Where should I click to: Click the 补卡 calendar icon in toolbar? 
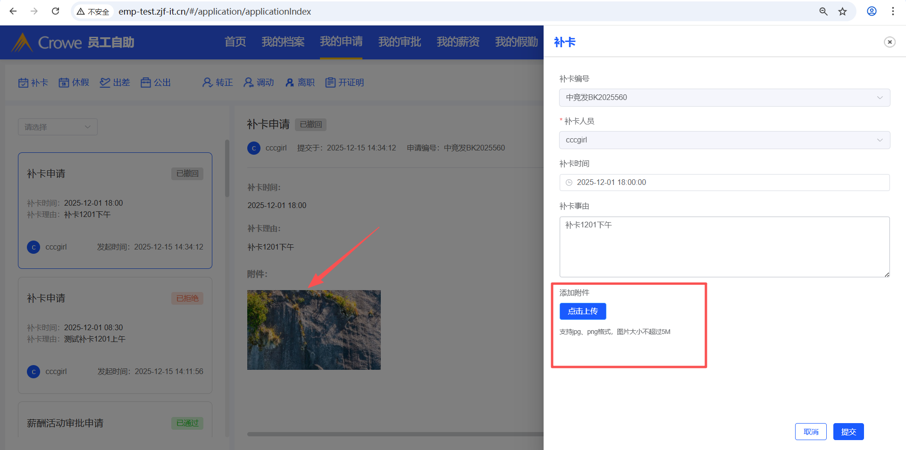pos(23,83)
